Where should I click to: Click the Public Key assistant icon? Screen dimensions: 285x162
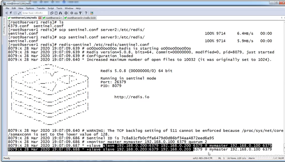pos(80,13)
